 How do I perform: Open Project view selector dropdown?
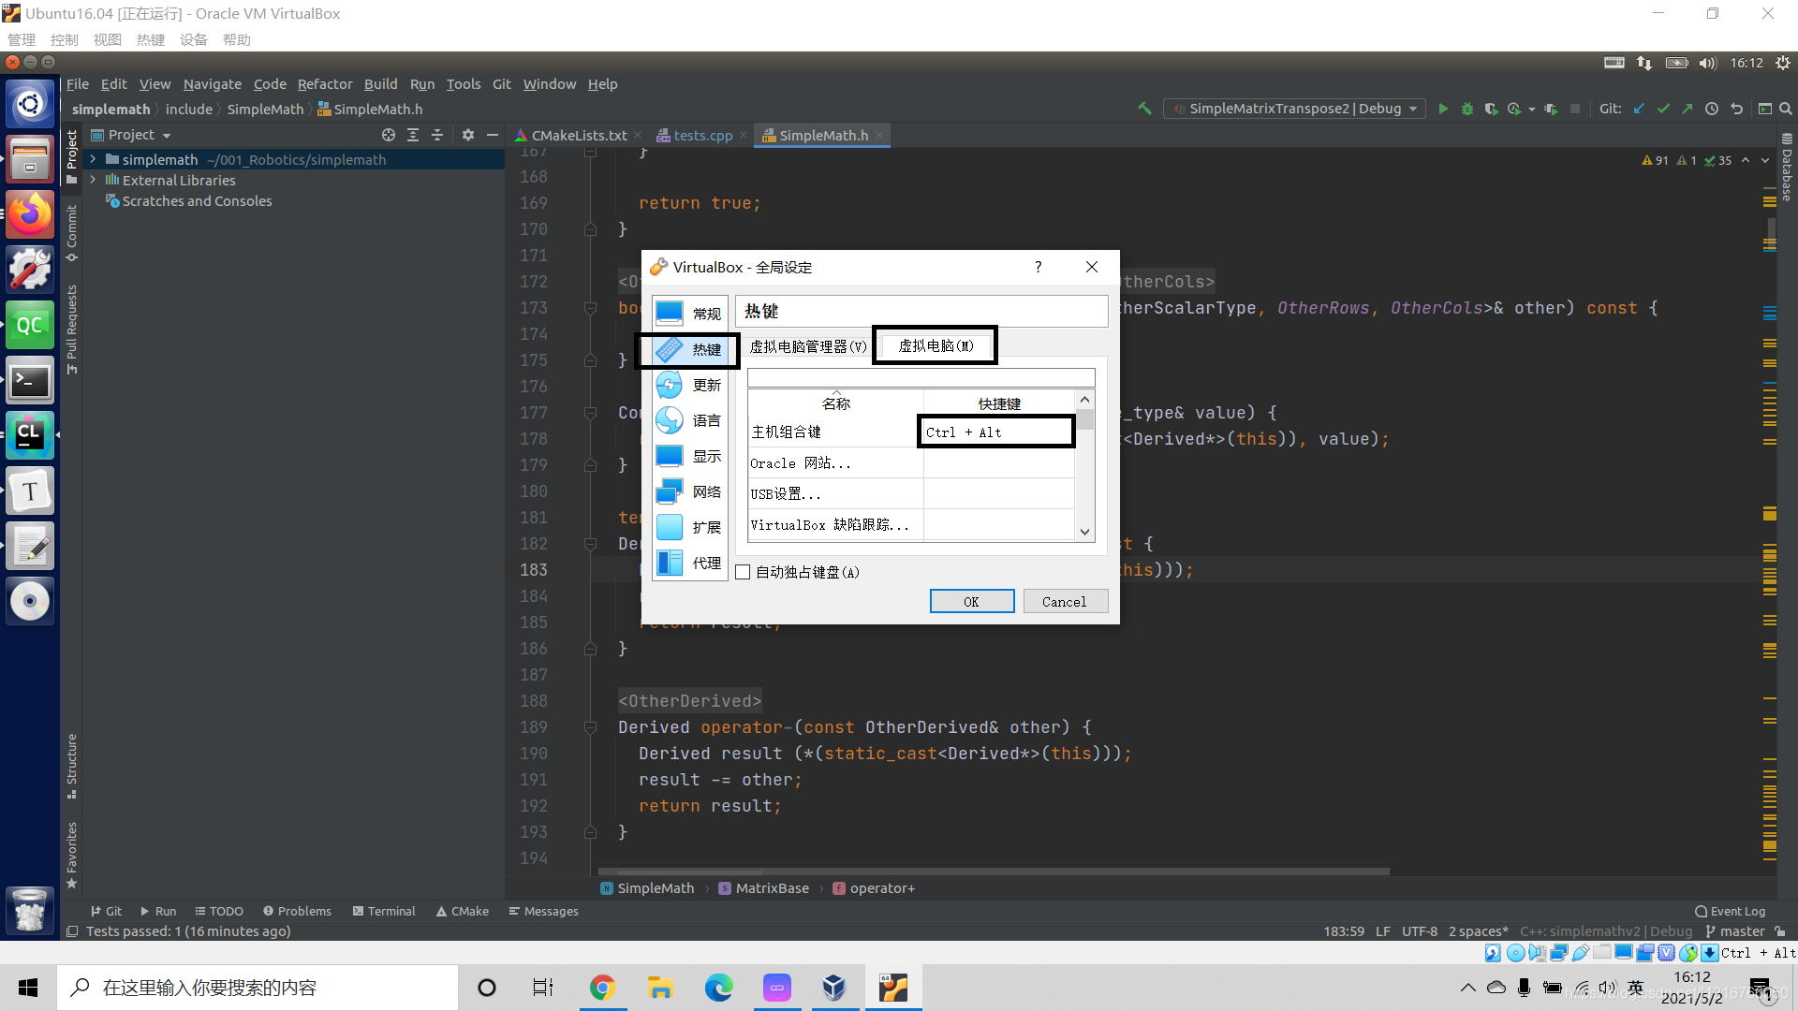[x=131, y=135]
